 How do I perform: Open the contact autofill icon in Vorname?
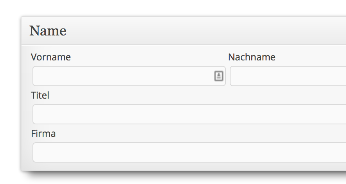tap(219, 76)
